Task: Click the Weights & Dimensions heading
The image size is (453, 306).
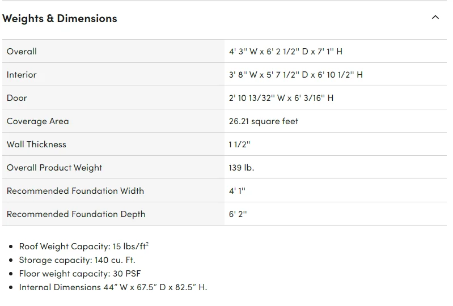Action: pyautogui.click(x=60, y=18)
